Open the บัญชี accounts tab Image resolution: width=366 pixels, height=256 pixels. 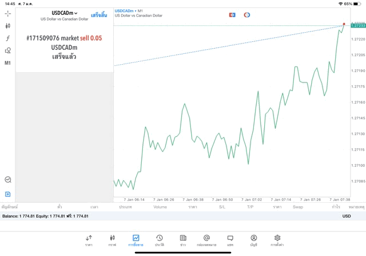[253, 240]
